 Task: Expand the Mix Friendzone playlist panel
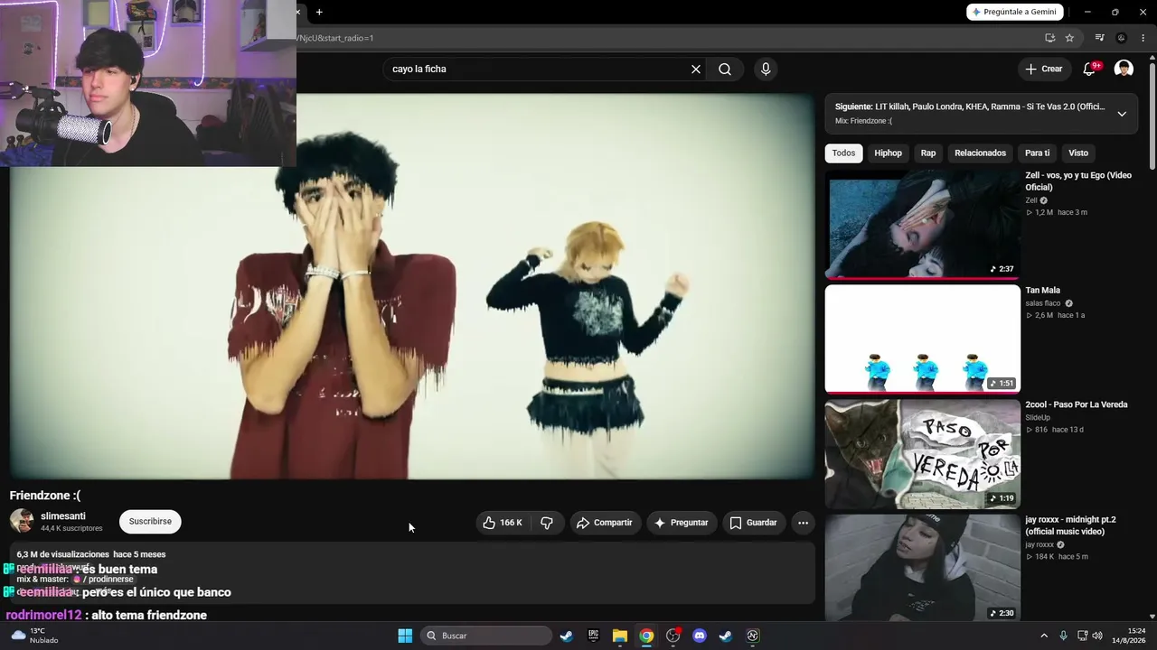click(1122, 114)
